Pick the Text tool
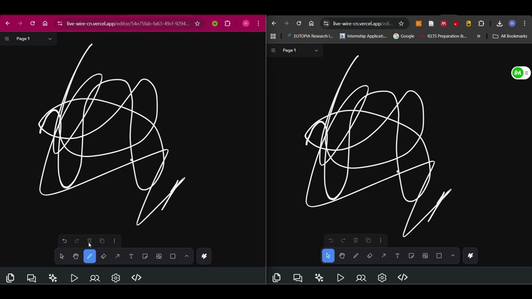532x299 pixels. click(131, 256)
